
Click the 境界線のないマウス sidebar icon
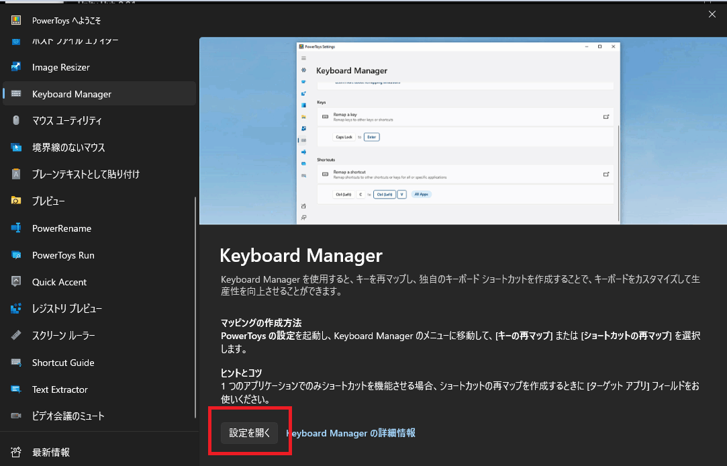[x=15, y=148]
